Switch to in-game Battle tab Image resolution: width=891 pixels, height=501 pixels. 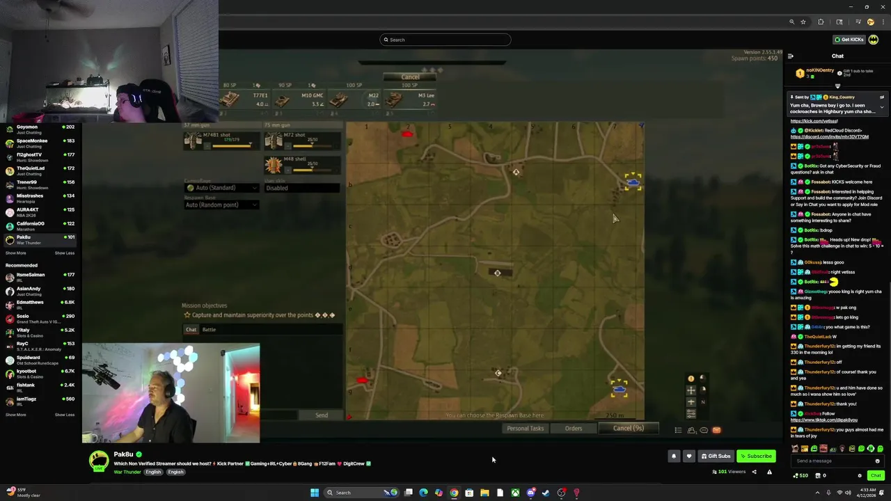tap(209, 329)
